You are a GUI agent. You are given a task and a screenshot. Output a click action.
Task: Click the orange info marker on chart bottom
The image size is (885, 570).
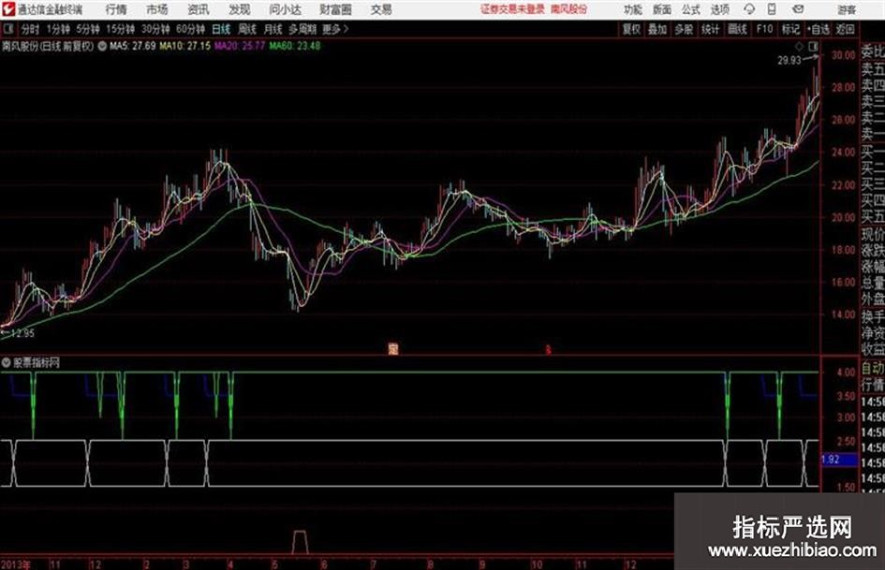click(x=393, y=349)
